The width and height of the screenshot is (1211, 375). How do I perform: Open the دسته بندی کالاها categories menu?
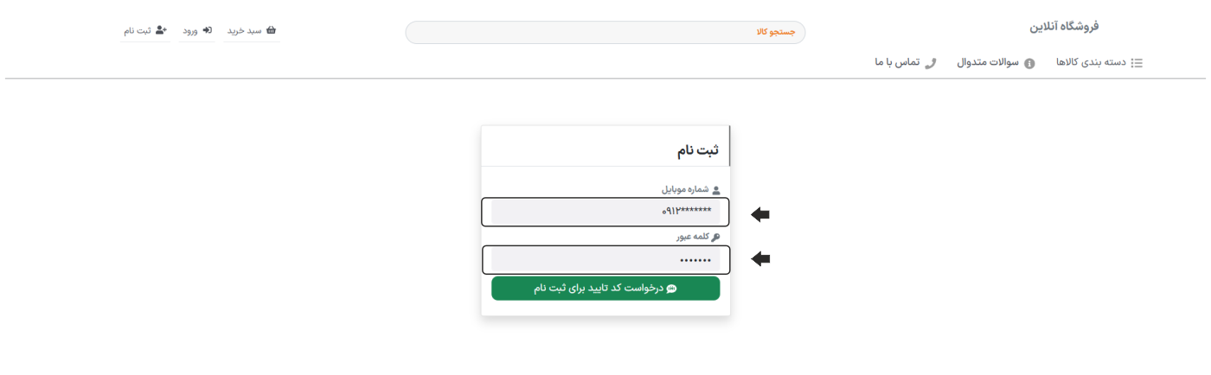point(1092,63)
